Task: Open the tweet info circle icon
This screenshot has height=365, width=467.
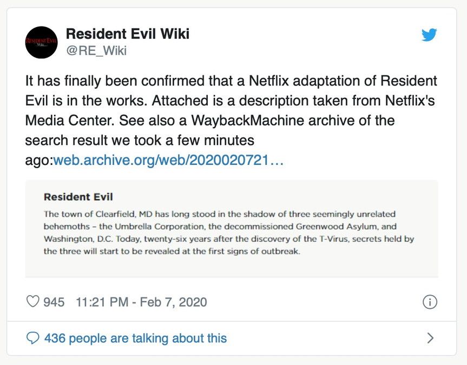Action: pyautogui.click(x=430, y=302)
